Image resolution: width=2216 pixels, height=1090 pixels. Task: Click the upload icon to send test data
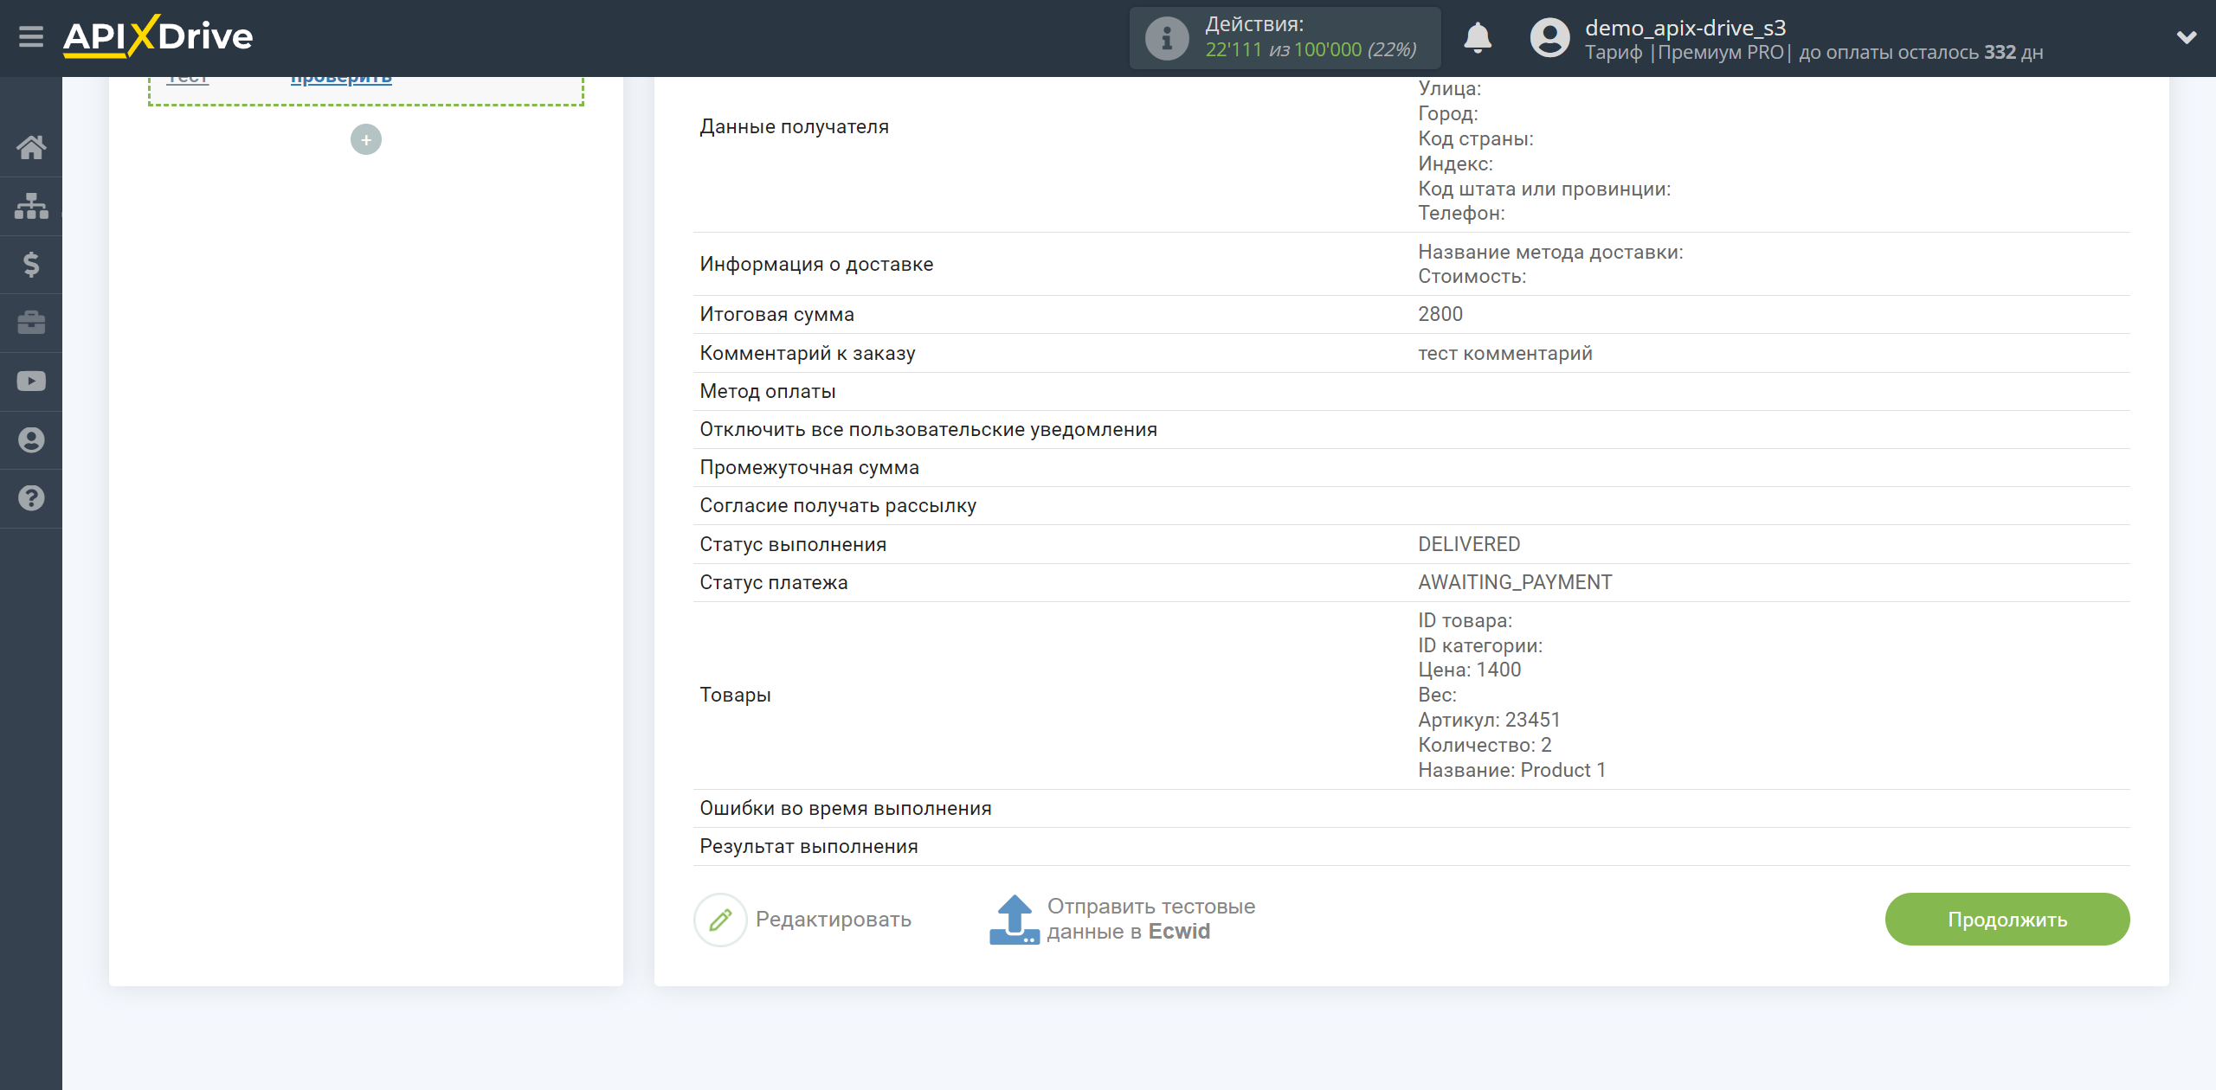[1014, 919]
